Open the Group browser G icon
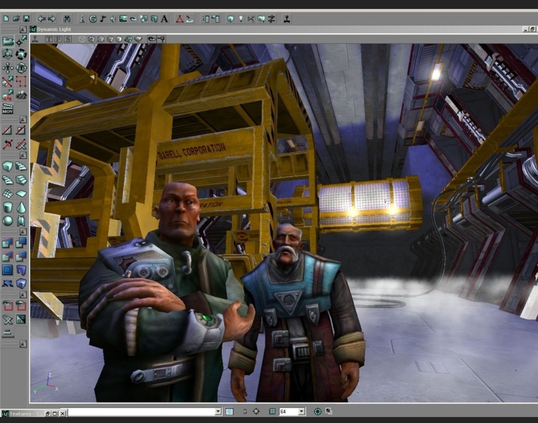This screenshot has width=538, height=423. pos(92,19)
